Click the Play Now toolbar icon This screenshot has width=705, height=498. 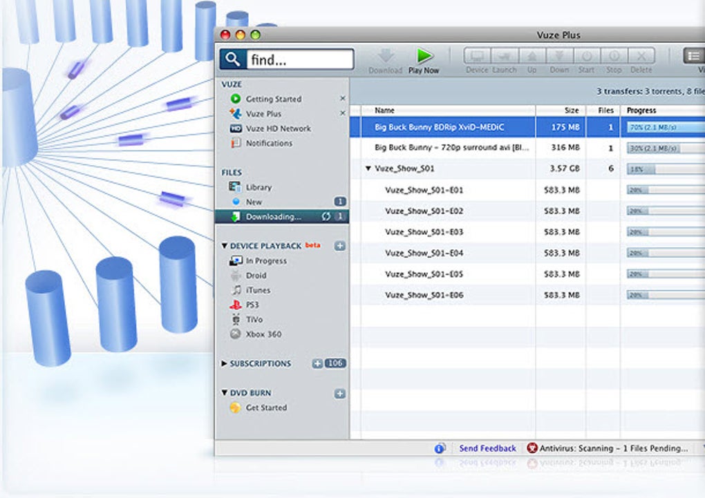click(424, 56)
